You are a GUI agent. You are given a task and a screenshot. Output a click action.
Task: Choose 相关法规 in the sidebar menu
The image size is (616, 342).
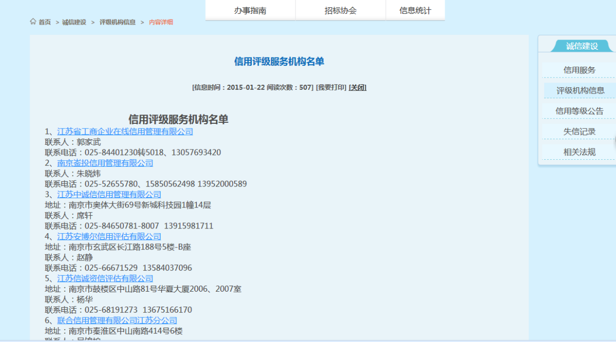[x=579, y=152]
